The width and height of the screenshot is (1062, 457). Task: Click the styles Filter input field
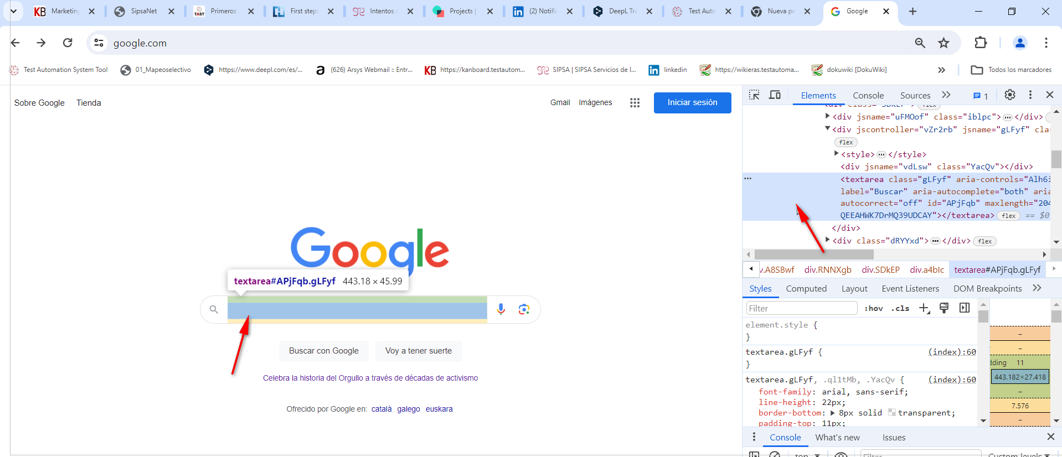coord(801,308)
